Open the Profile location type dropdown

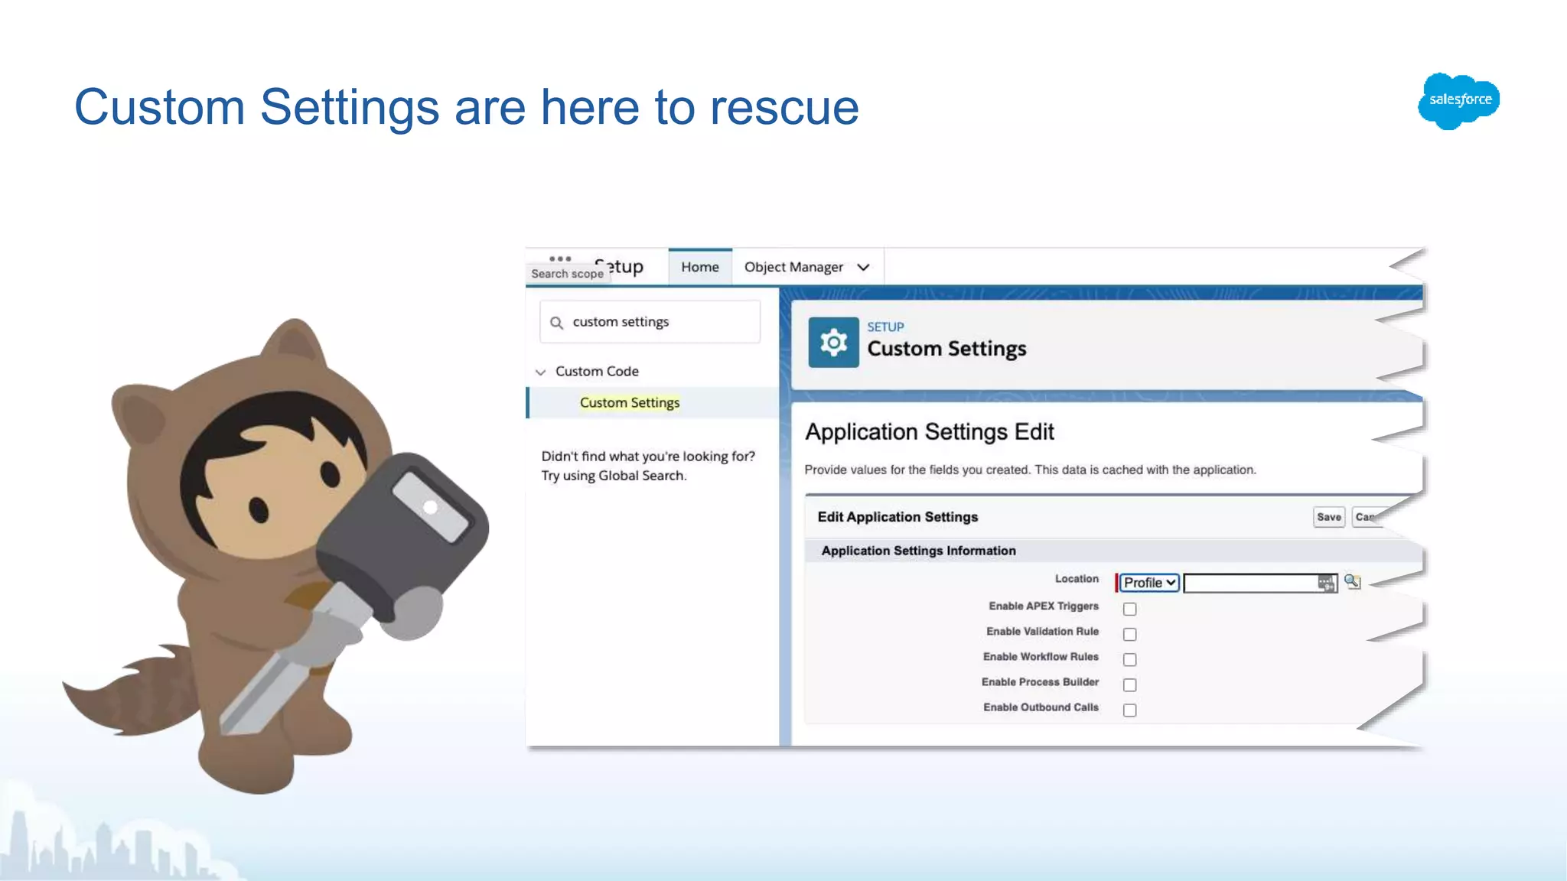click(x=1149, y=583)
